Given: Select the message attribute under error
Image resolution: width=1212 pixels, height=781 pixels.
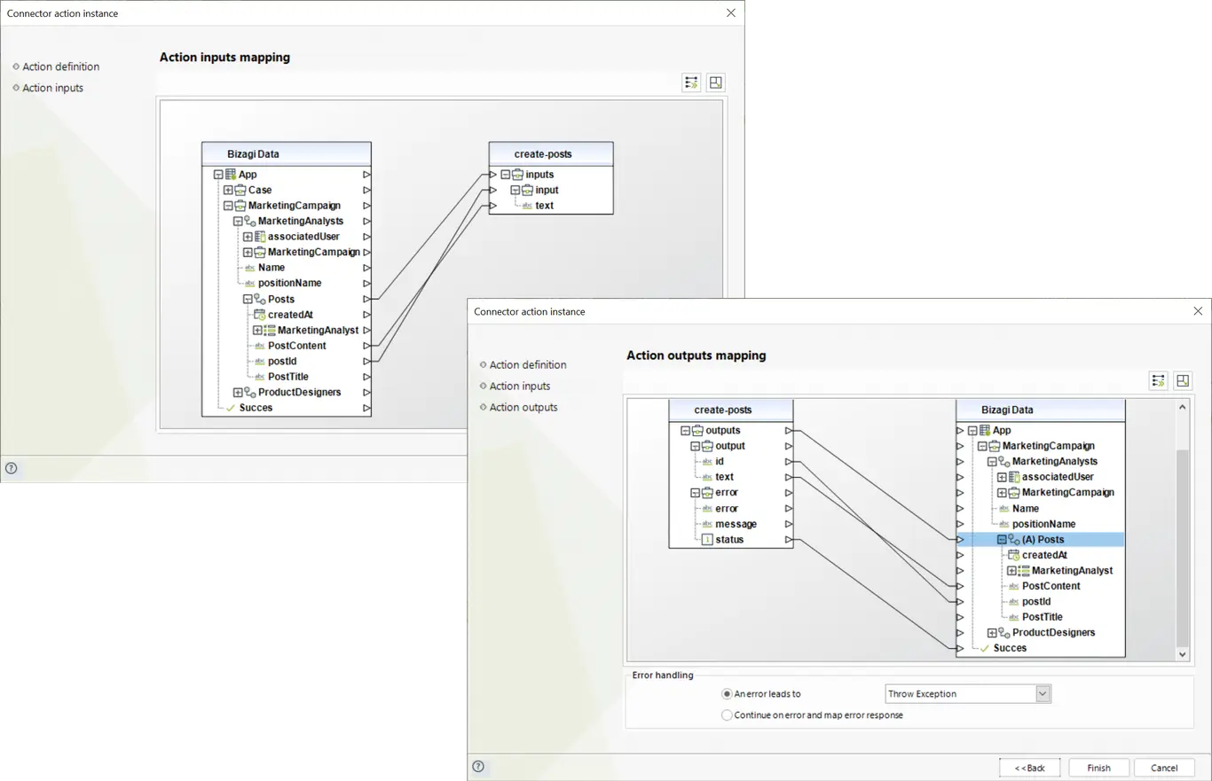Looking at the screenshot, I should click(x=736, y=524).
